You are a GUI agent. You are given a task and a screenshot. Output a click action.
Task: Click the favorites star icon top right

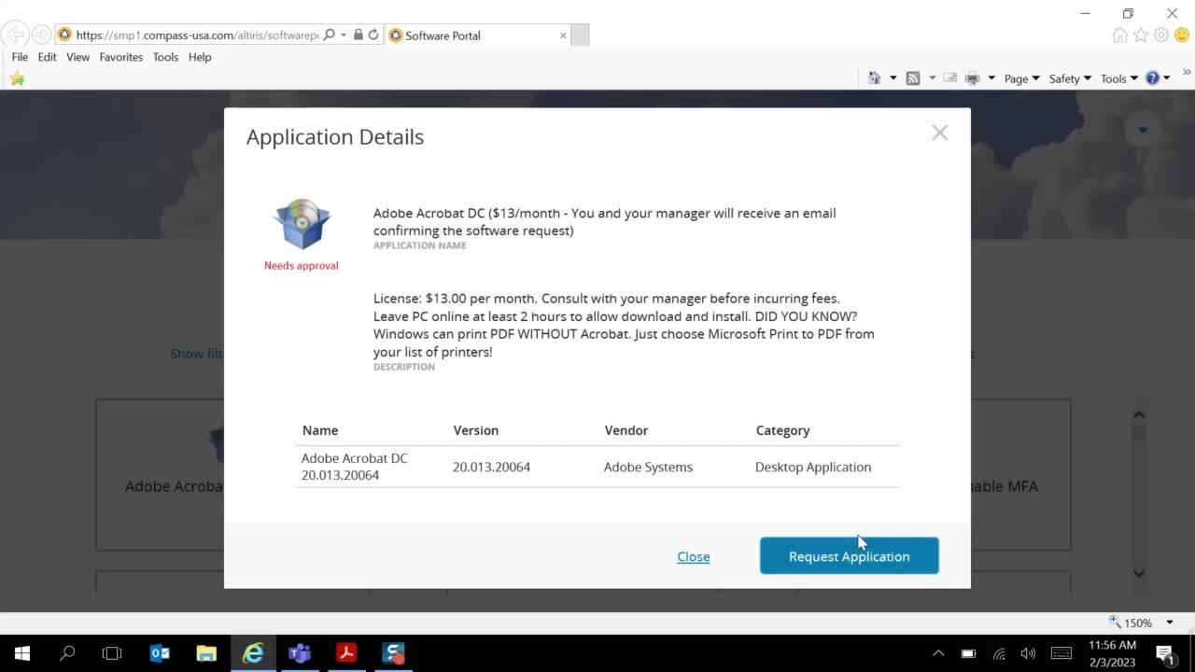[1141, 35]
